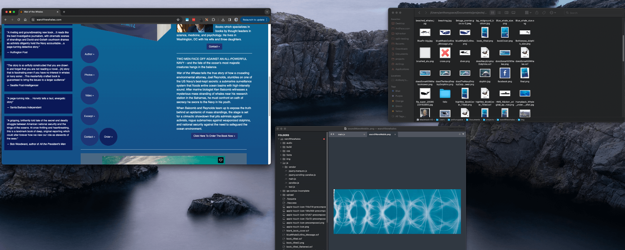This screenshot has width=625, height=250.
Task: Open Sublime tab list dropdown arrow
Action: tap(463, 134)
